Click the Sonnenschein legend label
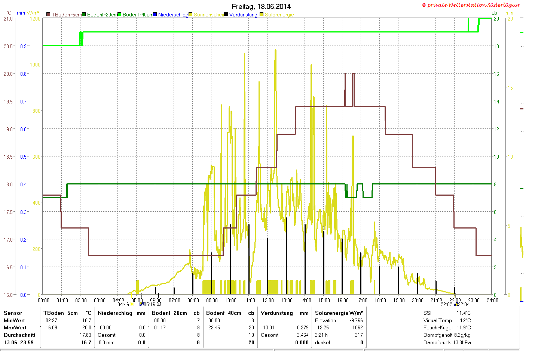 click(x=208, y=15)
